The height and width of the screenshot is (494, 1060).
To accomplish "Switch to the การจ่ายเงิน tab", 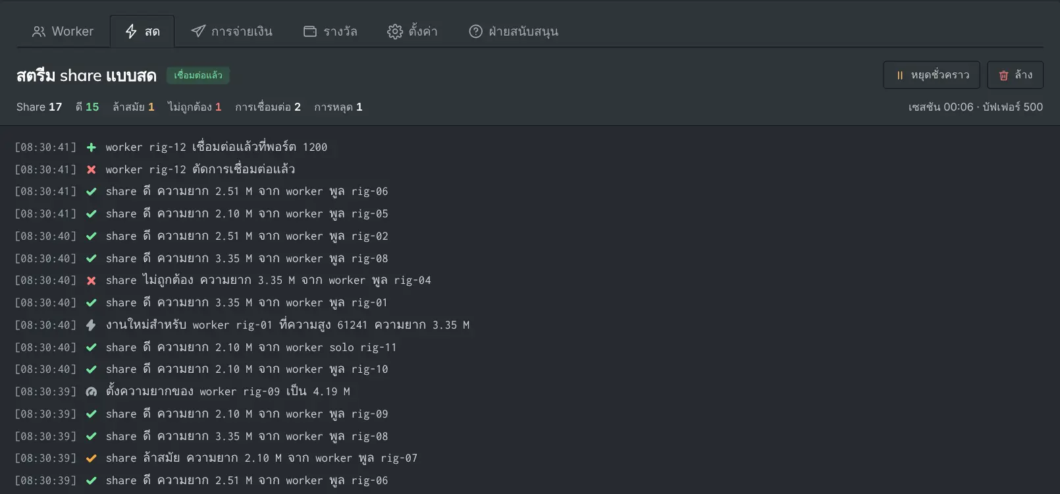I will coord(231,32).
